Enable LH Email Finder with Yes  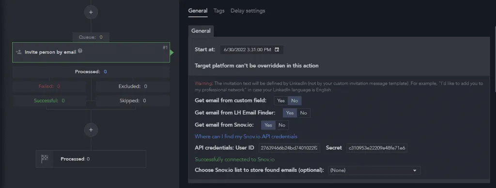click(290, 113)
